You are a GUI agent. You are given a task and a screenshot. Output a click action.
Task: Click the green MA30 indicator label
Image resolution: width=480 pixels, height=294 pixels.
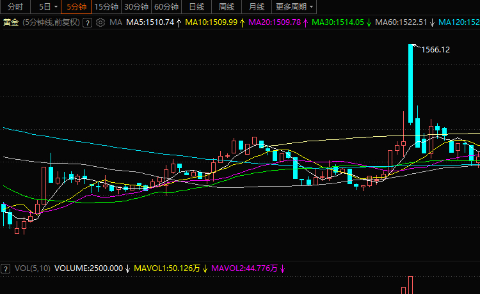[x=337, y=22]
